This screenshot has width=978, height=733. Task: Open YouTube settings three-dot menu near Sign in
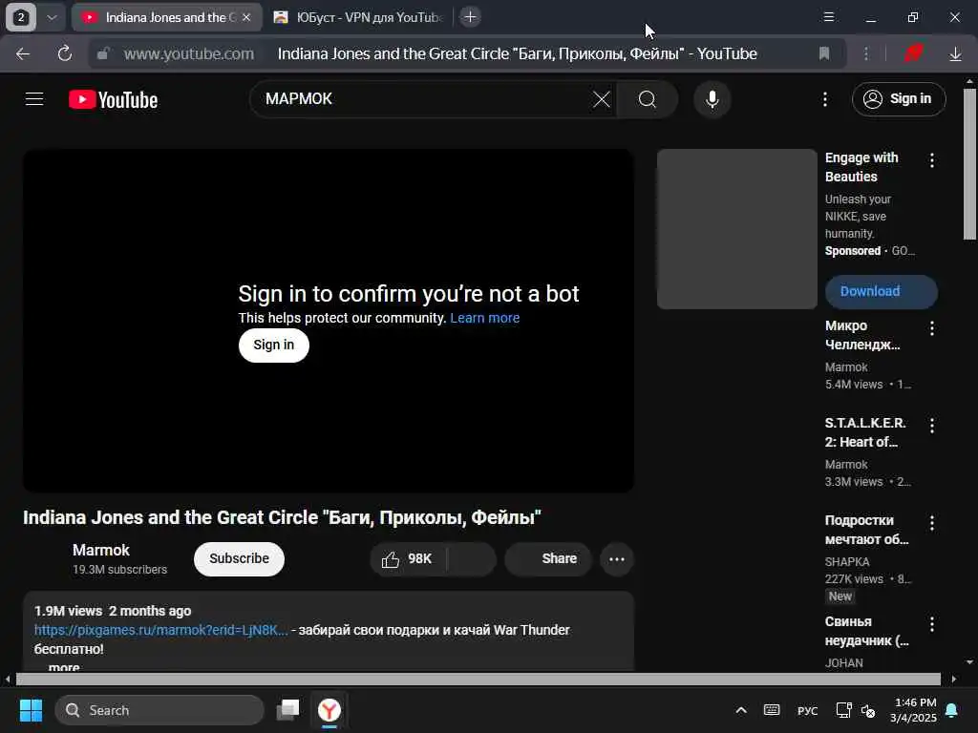click(824, 99)
